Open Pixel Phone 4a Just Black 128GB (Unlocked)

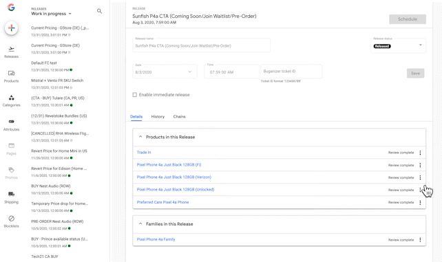[x=176, y=189]
